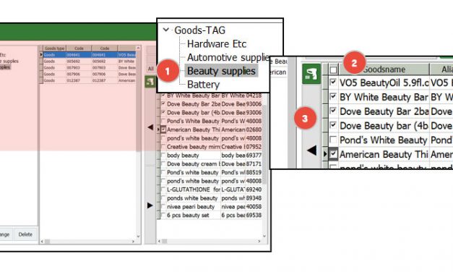The height and width of the screenshot is (272, 453).
Task: Click the red step 3 marker
Action: [305, 118]
